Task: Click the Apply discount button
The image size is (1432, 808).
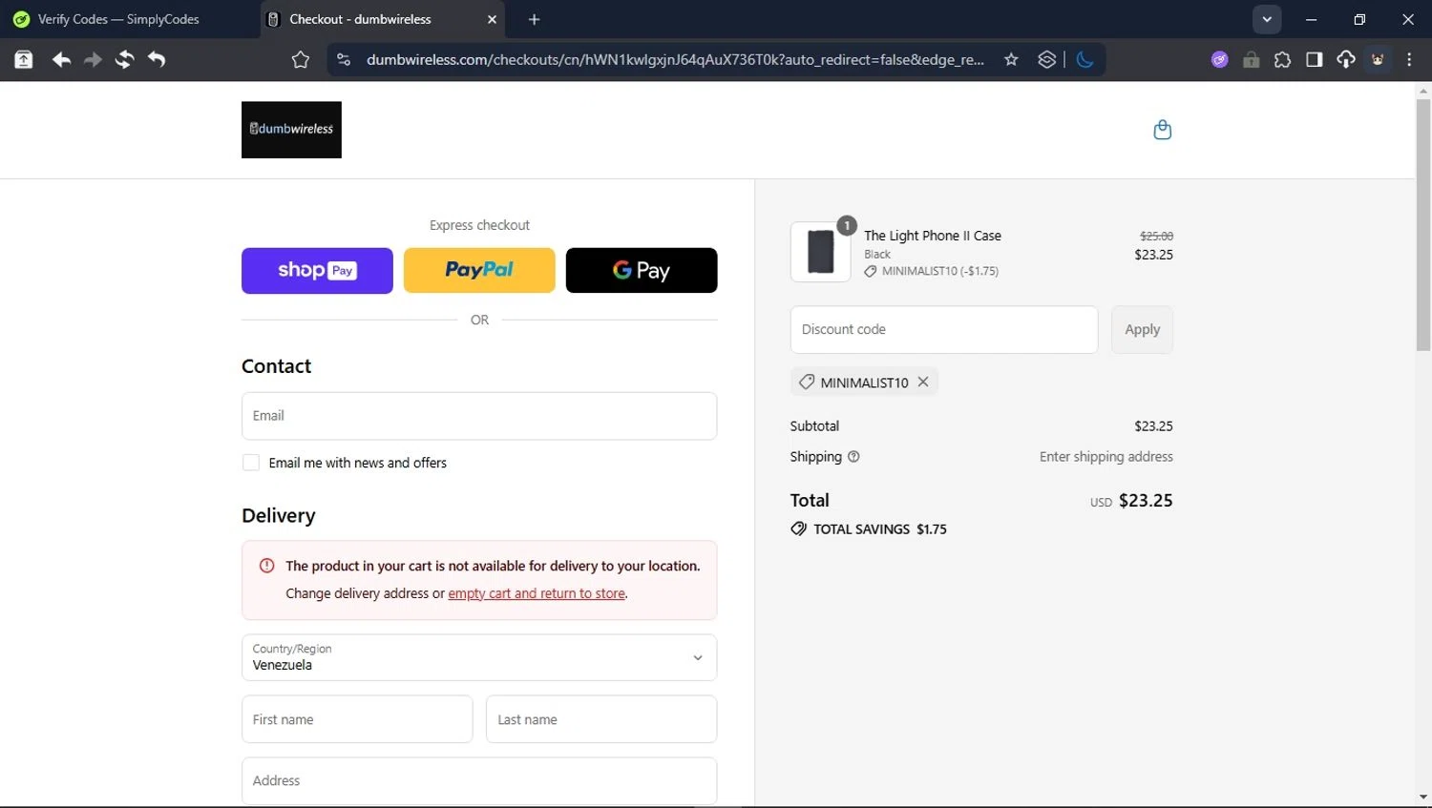Action: click(x=1142, y=330)
